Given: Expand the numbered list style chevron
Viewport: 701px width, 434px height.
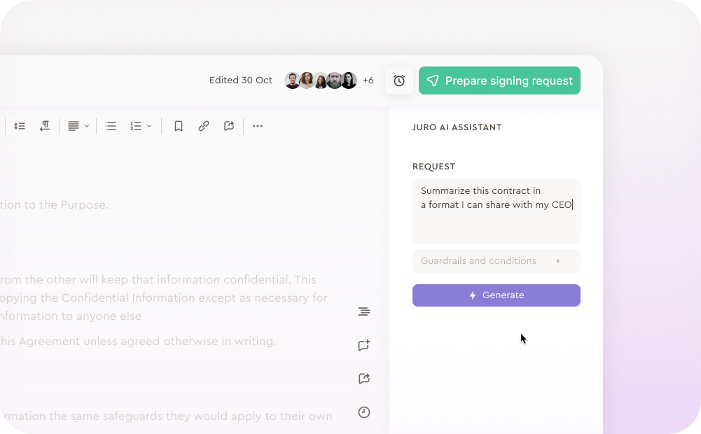Looking at the screenshot, I should pyautogui.click(x=150, y=126).
